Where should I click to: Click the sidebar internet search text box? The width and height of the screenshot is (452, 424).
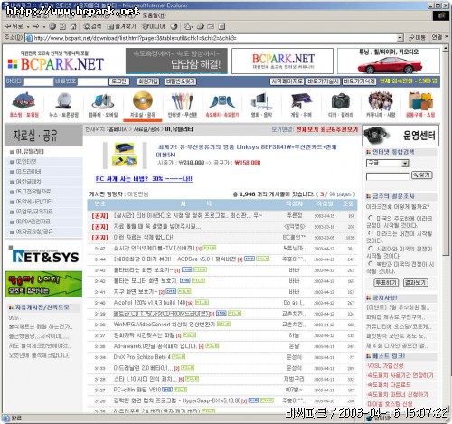point(388,176)
